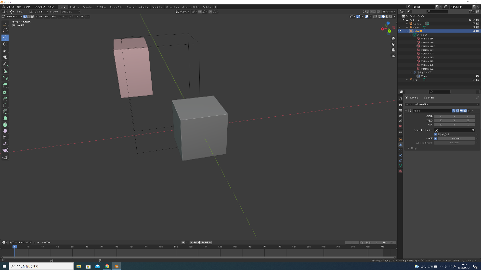
Task: Open the Mirror modifier options arrow dropdown
Action: pos(469,110)
